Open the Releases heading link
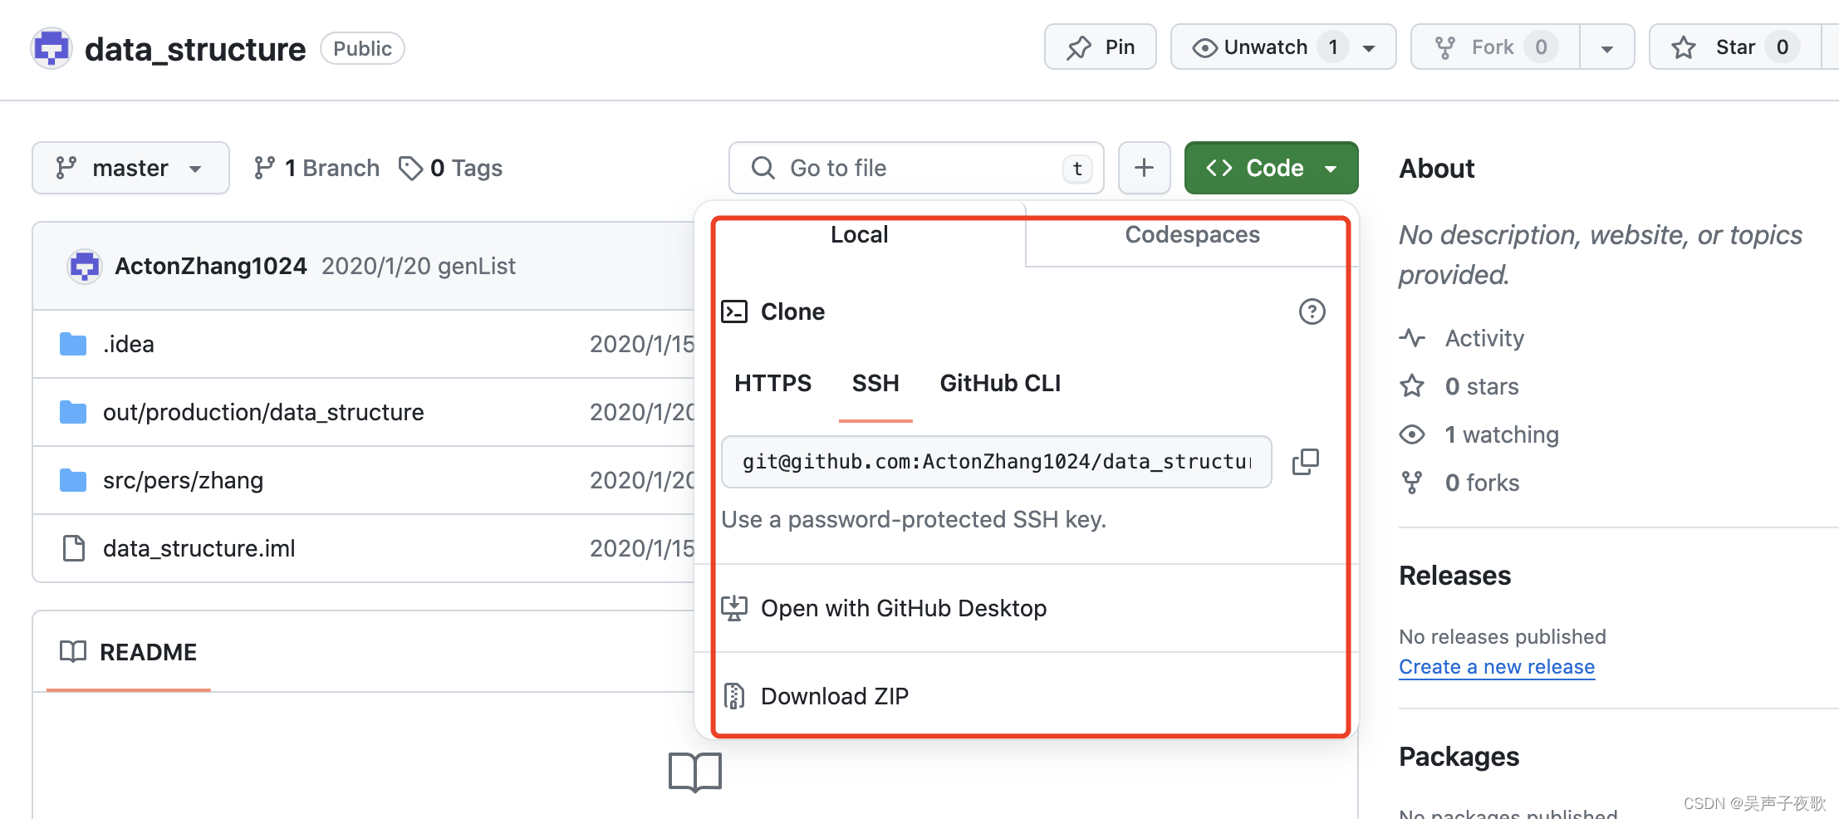 click(x=1454, y=576)
